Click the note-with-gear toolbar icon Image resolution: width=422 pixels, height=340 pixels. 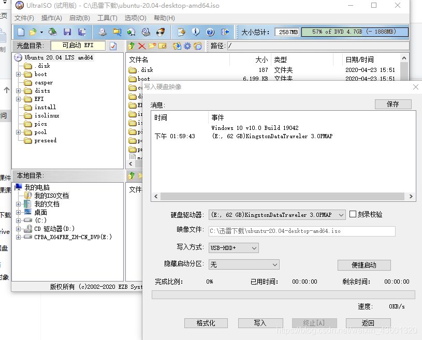[x=181, y=32]
